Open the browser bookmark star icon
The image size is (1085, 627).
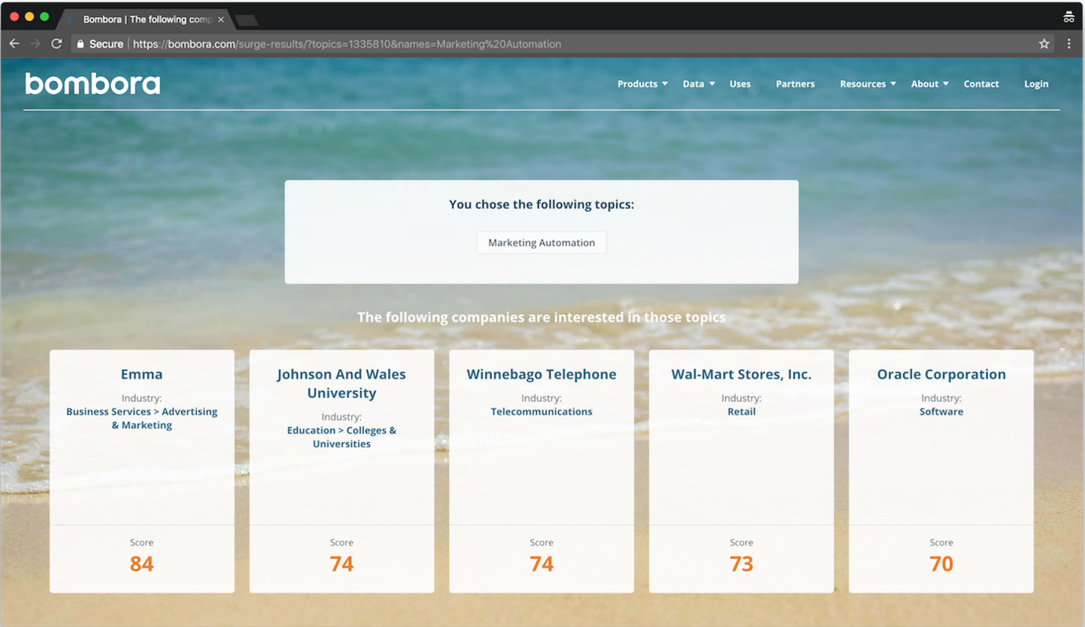(x=1044, y=44)
